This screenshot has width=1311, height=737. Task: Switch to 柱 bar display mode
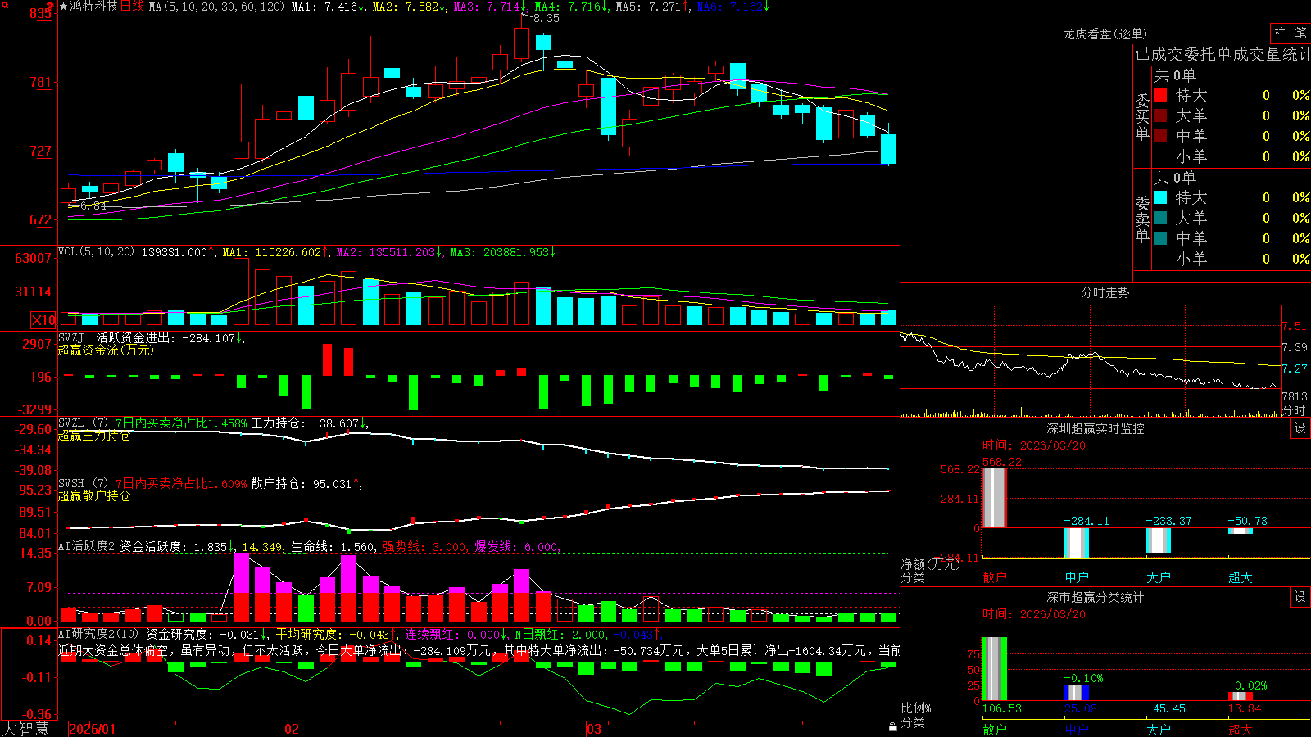point(1280,33)
